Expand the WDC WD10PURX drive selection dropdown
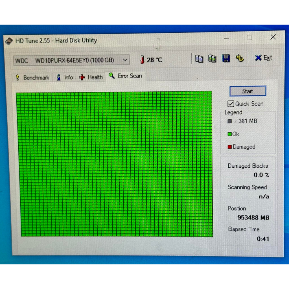289x289 pixels. click(x=125, y=60)
